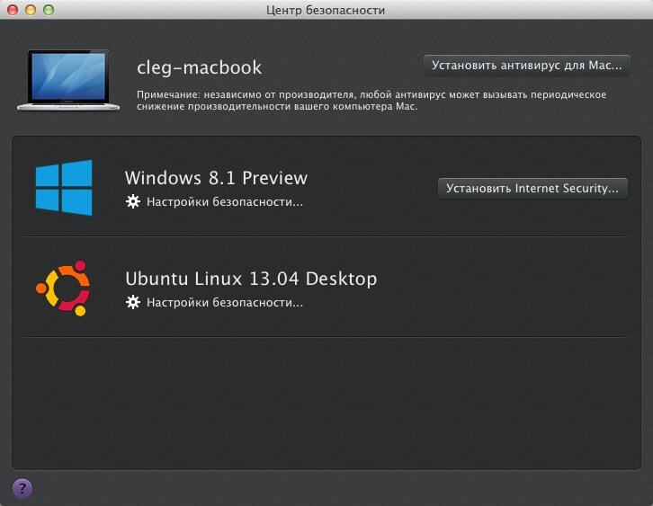The height and width of the screenshot is (506, 653).
Task: Select the Windows logo icon
Action: tap(64, 188)
